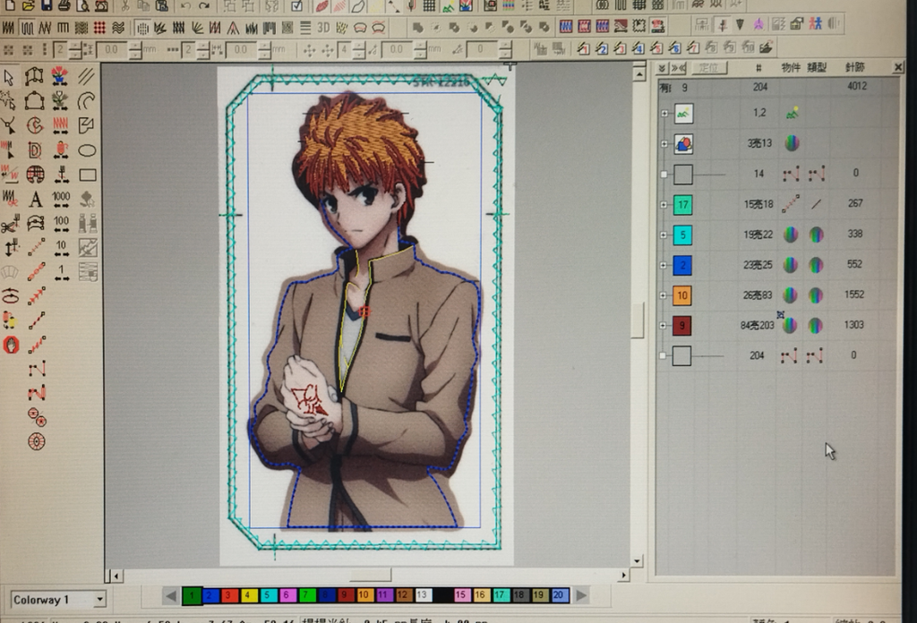Select the ellipse shape tool

(x=87, y=150)
